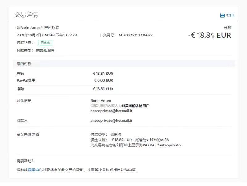Click the printer icon
The image size is (247, 186).
coord(222,15)
